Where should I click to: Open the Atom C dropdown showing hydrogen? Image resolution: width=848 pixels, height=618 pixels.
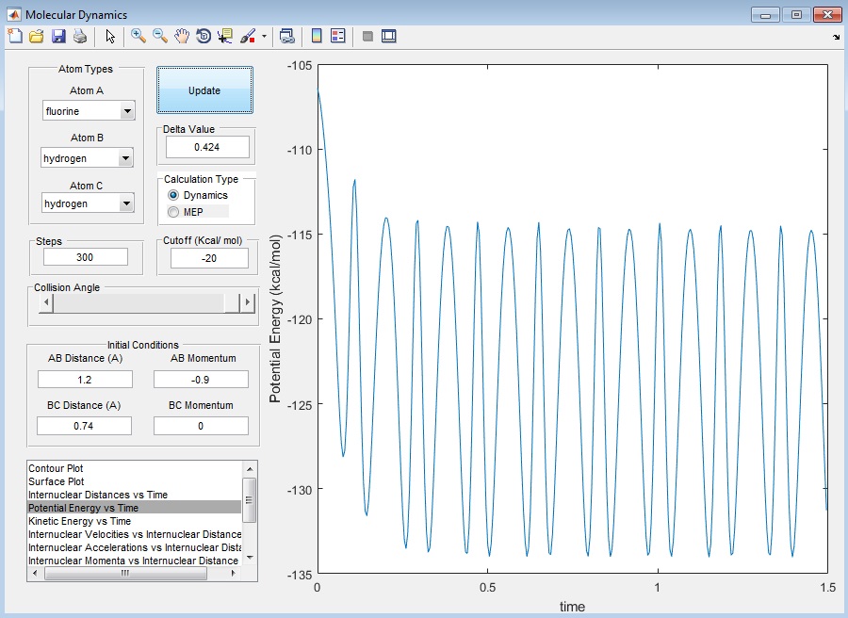[x=88, y=203]
